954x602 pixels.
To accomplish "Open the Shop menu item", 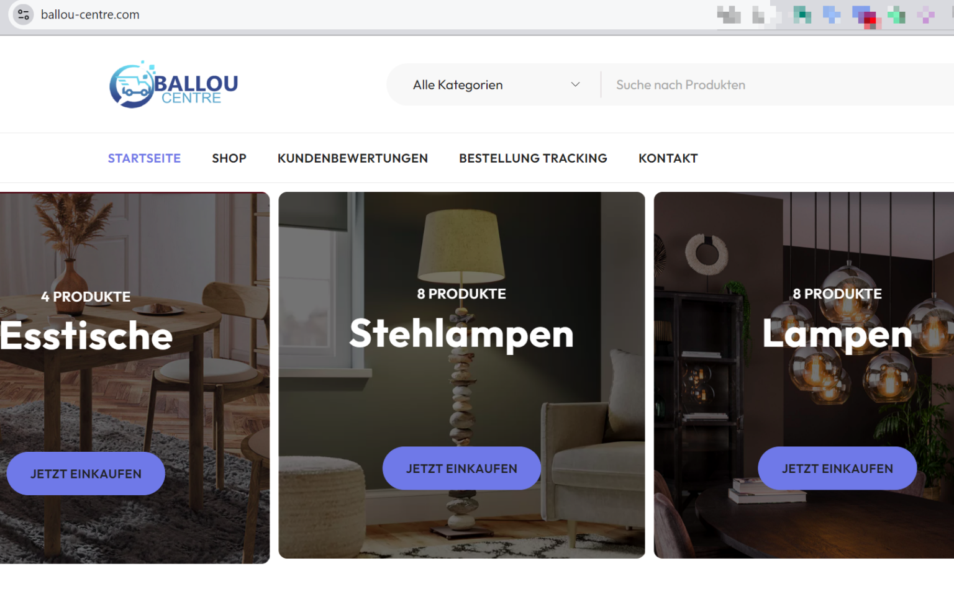I will pyautogui.click(x=229, y=158).
